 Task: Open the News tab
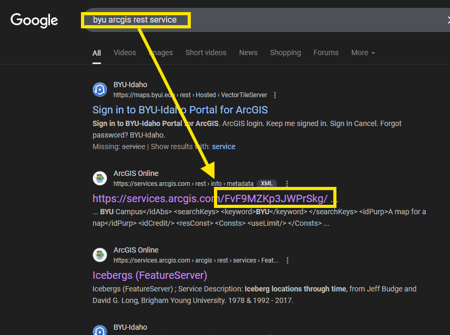[x=248, y=53]
